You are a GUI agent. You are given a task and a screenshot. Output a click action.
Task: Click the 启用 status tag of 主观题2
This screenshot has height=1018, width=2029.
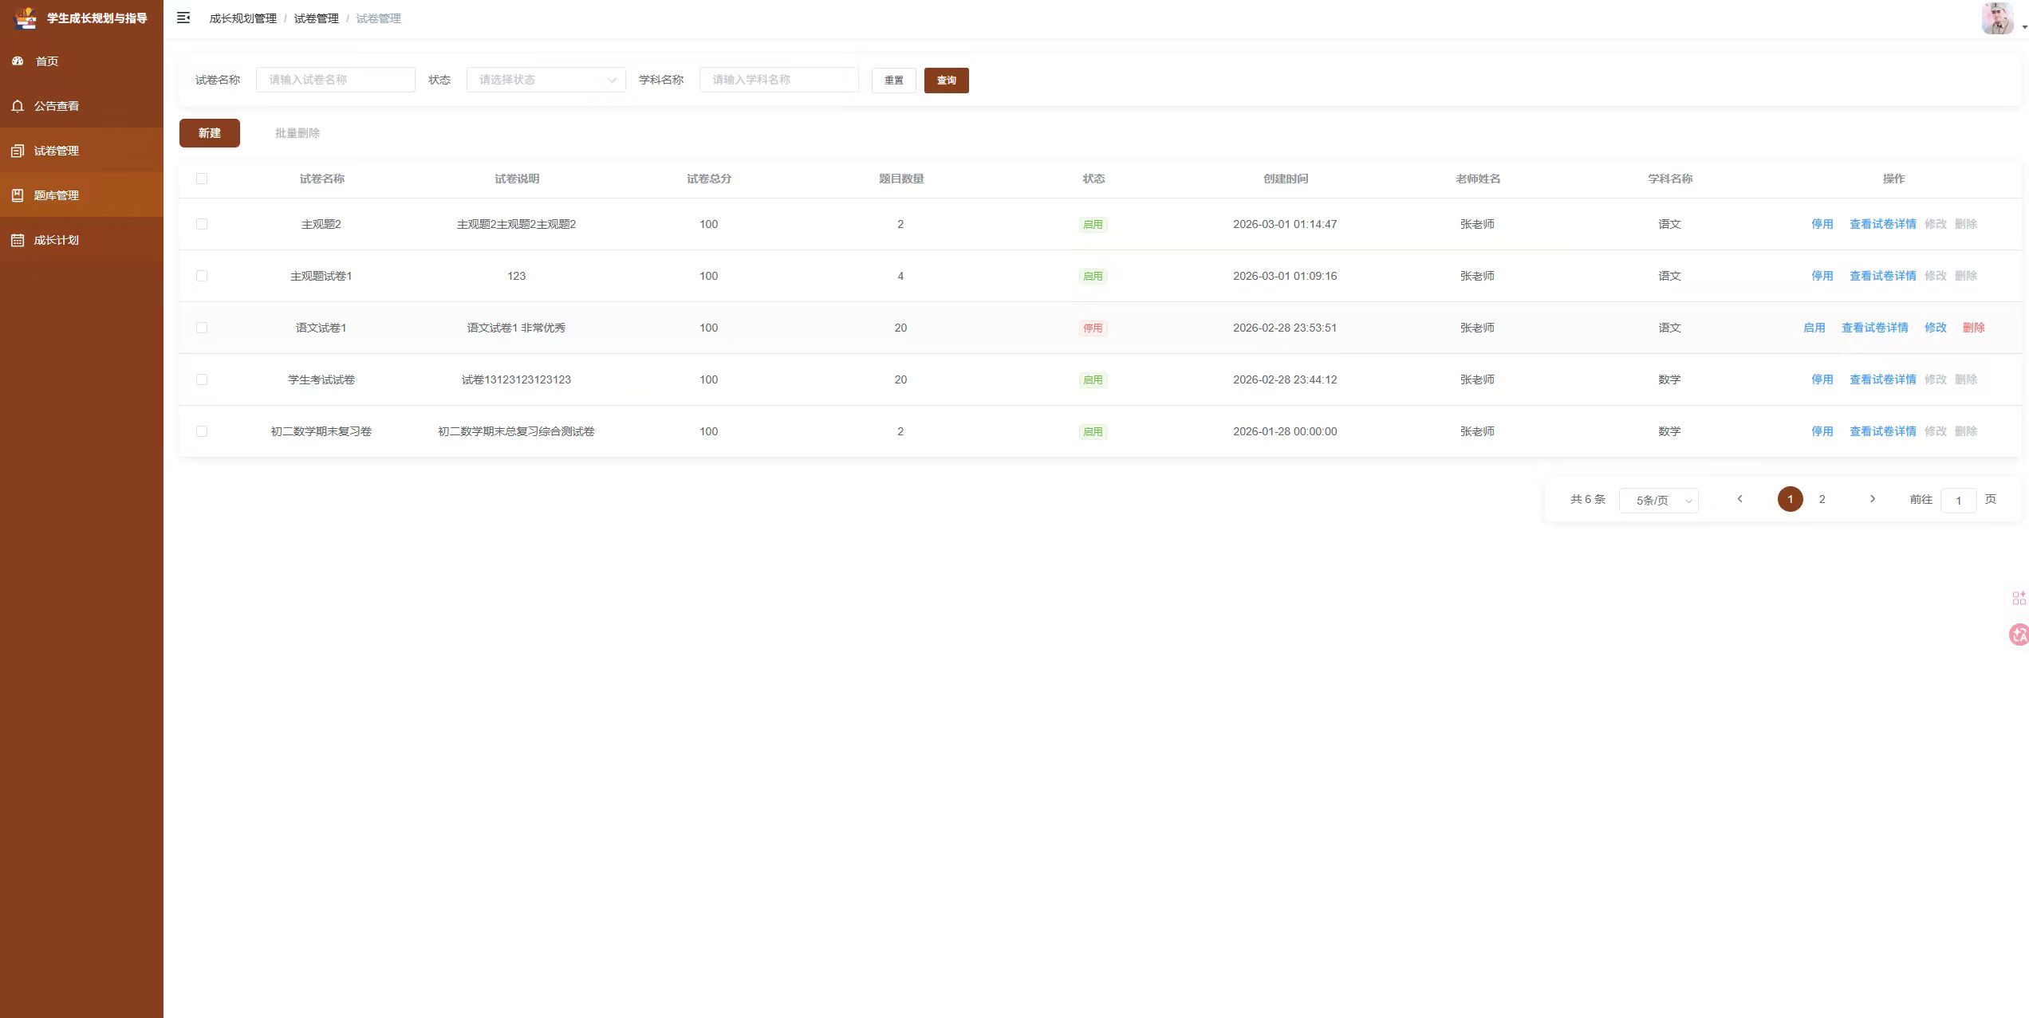click(x=1093, y=224)
